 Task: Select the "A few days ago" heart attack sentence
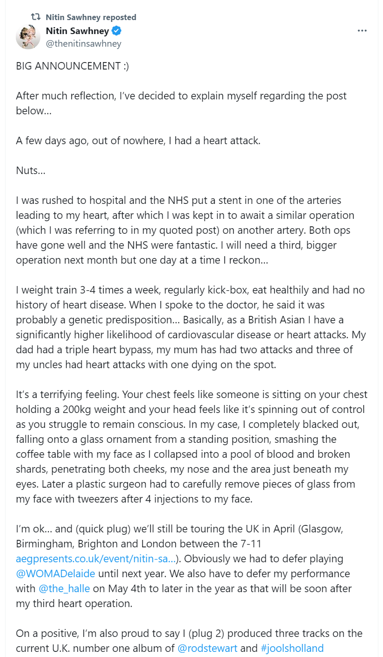[x=138, y=140]
